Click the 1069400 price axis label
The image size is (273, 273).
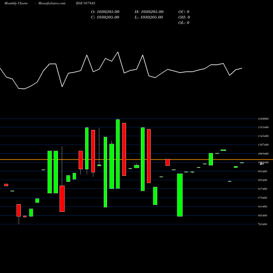point(263,154)
